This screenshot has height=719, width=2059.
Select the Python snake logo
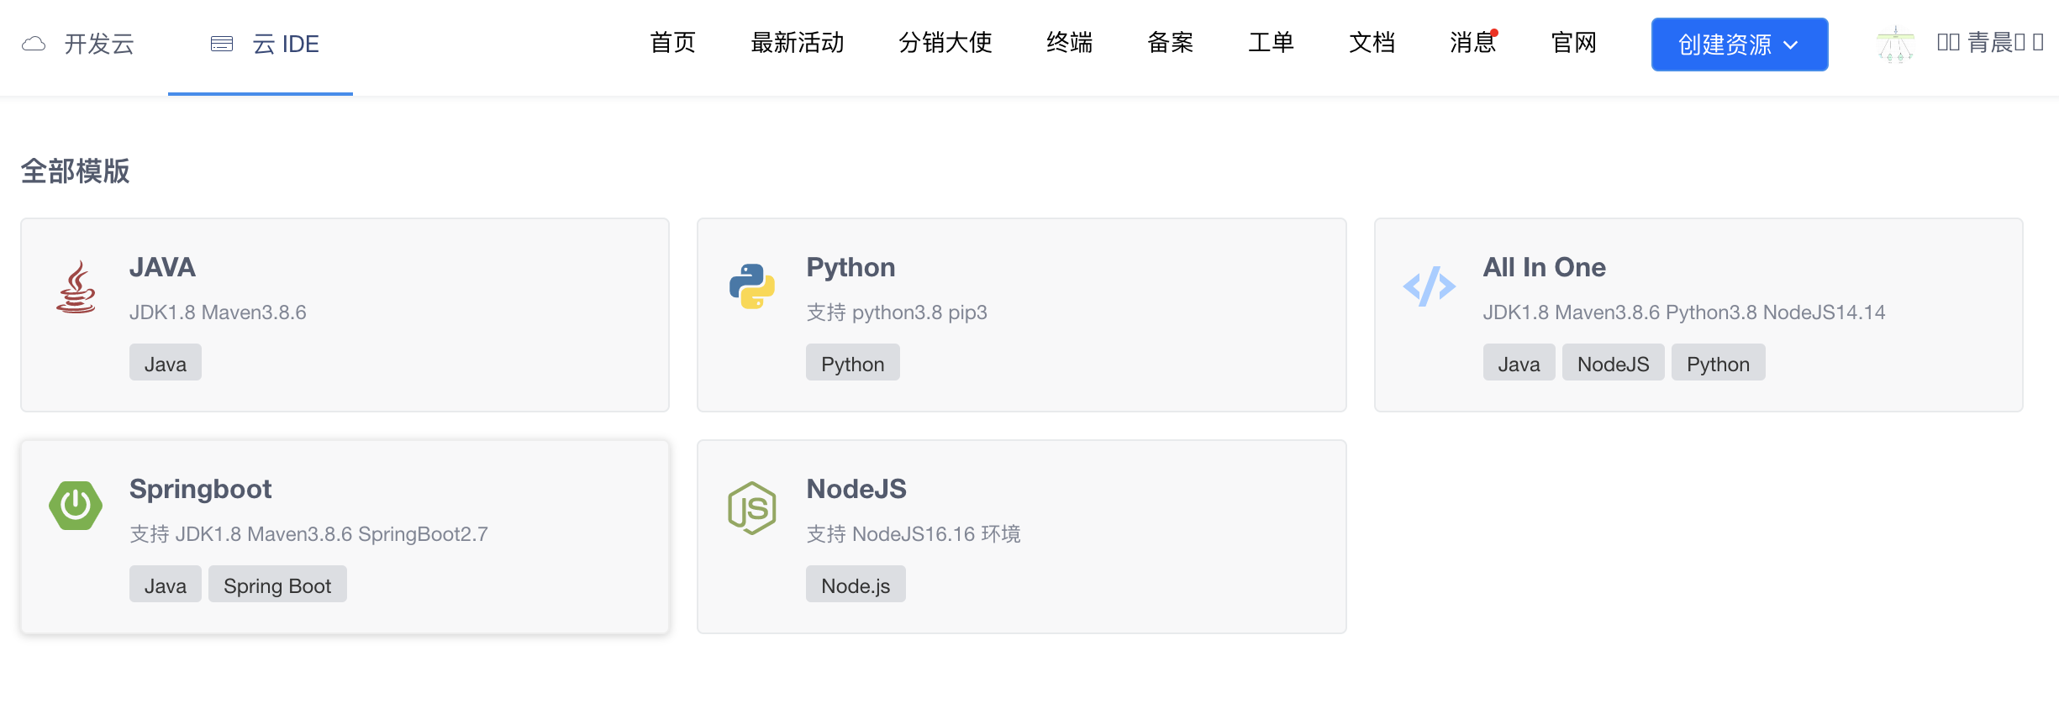[x=752, y=286]
